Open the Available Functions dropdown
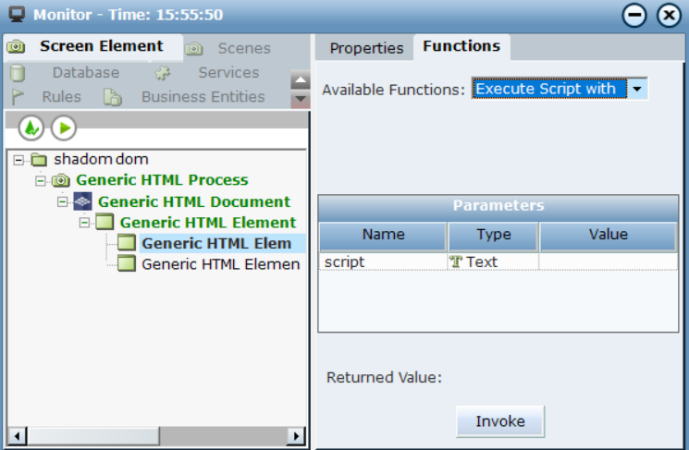 (x=637, y=90)
